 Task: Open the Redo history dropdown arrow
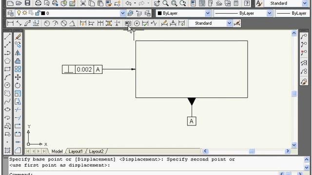148,3
